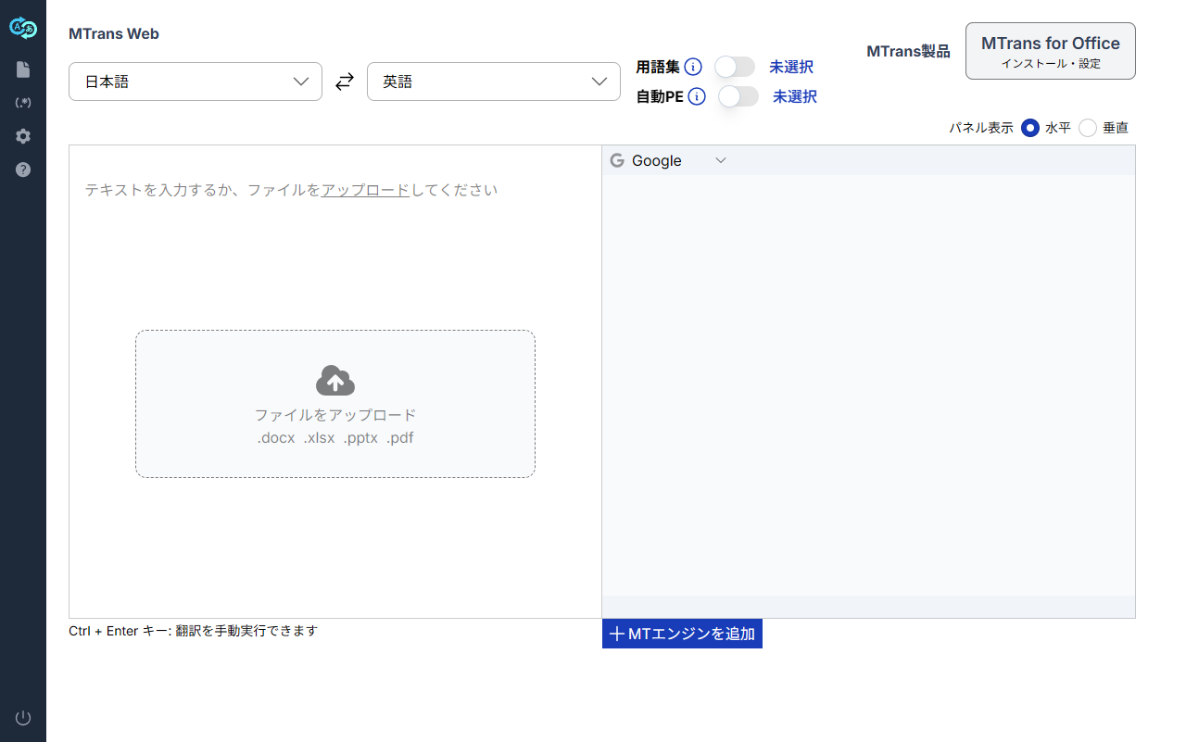1186x742 pixels.
Task: Click the MTrans製品 label
Action: click(909, 52)
